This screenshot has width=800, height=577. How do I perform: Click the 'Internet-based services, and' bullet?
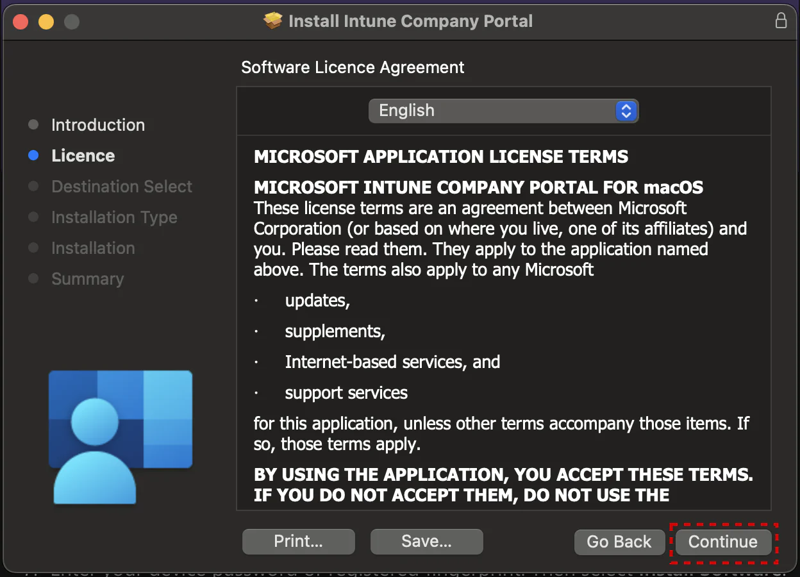(x=392, y=362)
